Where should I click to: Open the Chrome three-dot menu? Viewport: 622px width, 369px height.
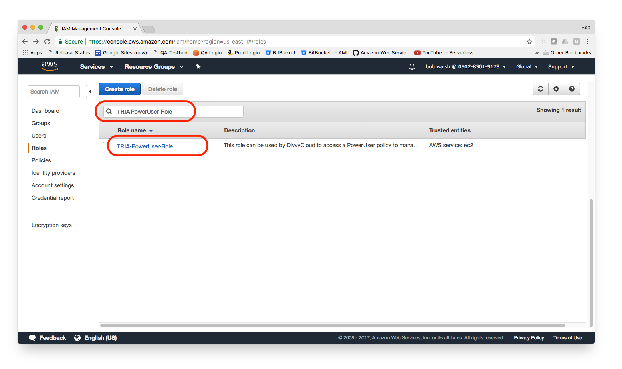(x=588, y=42)
